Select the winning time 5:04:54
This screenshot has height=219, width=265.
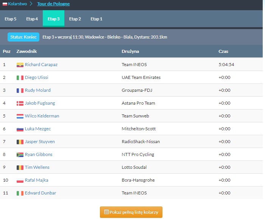coord(226,65)
